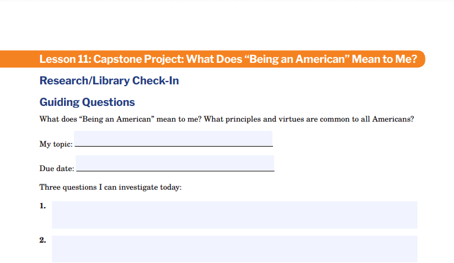Click the word "Questions" in the blue heading
Screen dimensions: 454x263
pos(109,102)
